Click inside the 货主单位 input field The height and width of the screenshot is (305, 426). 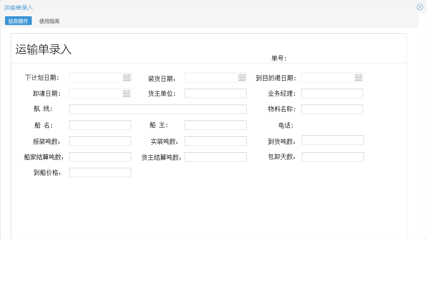point(215,93)
